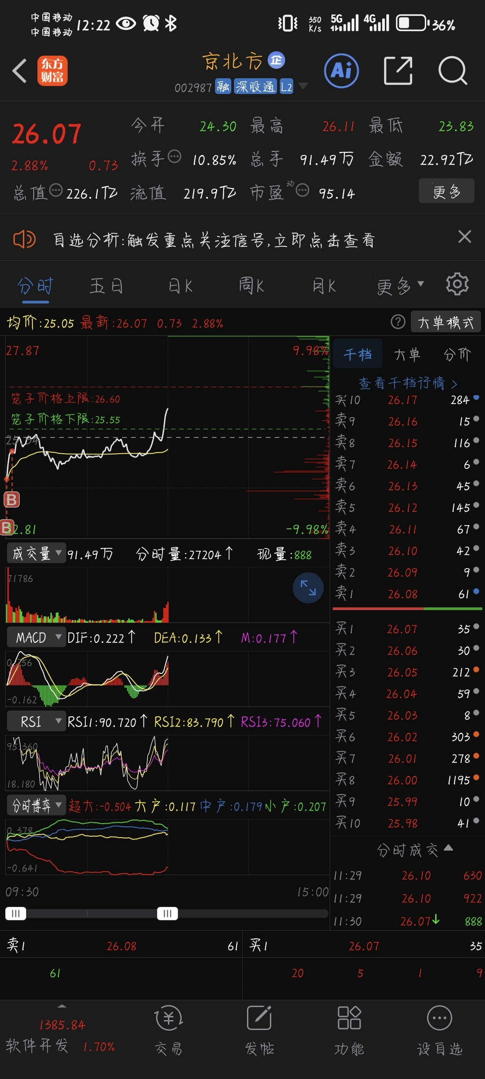
Task: Move the left timeline range handle
Action: click(16, 913)
